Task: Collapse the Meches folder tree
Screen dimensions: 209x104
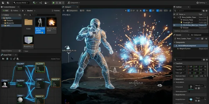Action: [2, 18]
